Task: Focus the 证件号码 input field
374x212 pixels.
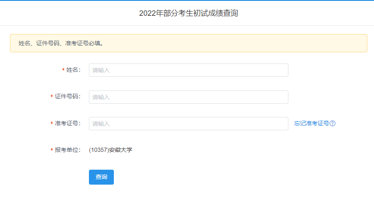Action: click(x=188, y=97)
